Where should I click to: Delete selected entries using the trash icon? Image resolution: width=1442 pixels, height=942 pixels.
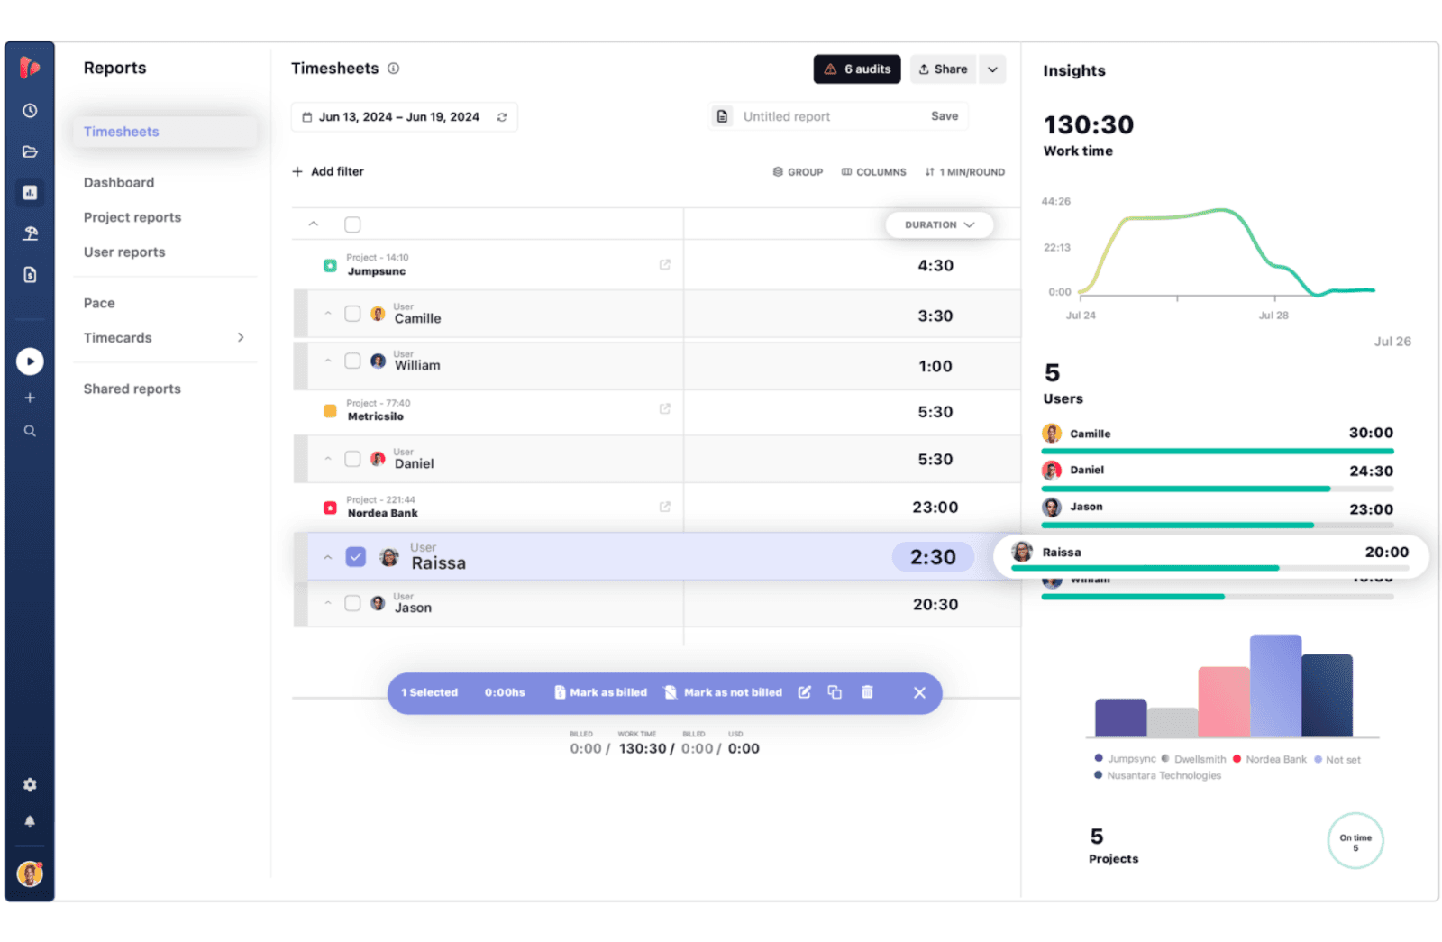pos(866,692)
